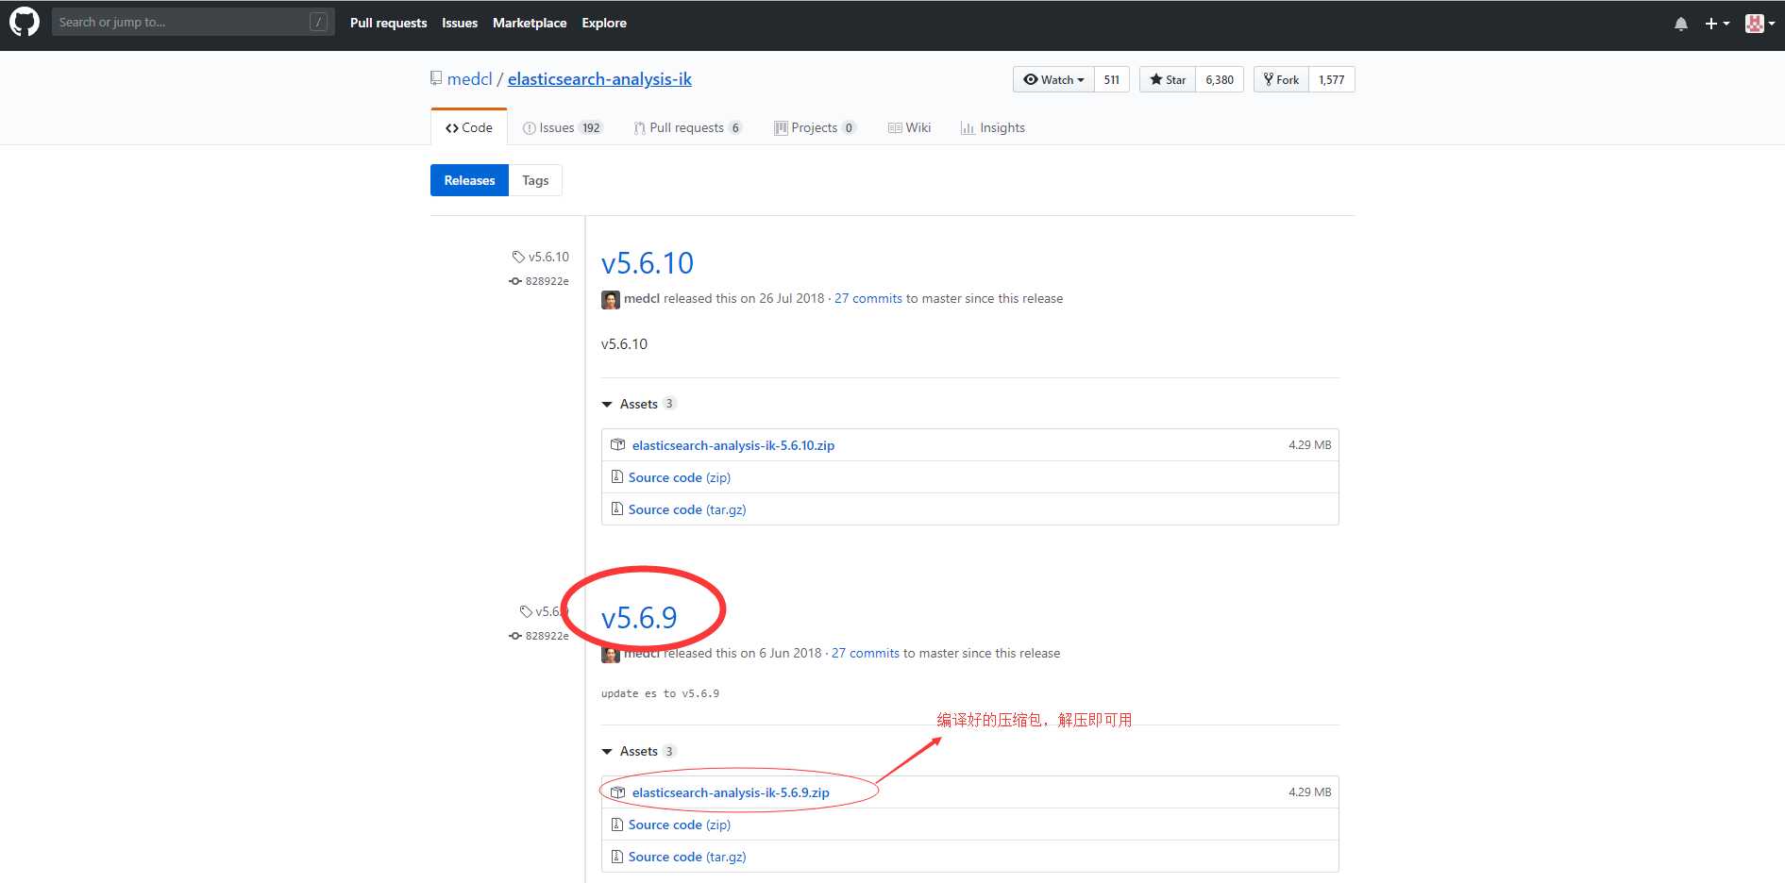The image size is (1785, 883).
Task: Open commit 828922e beside v5.6.9
Action: point(539,636)
